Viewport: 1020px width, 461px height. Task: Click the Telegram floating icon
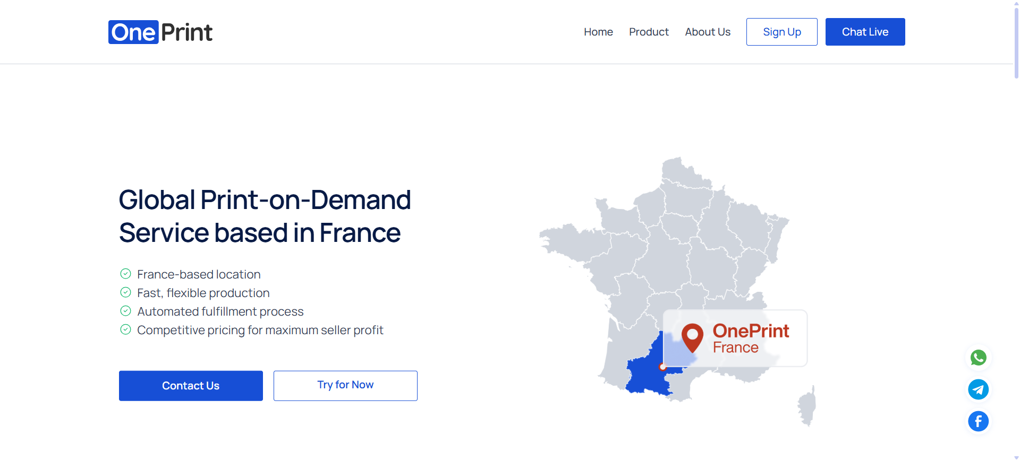pos(978,389)
